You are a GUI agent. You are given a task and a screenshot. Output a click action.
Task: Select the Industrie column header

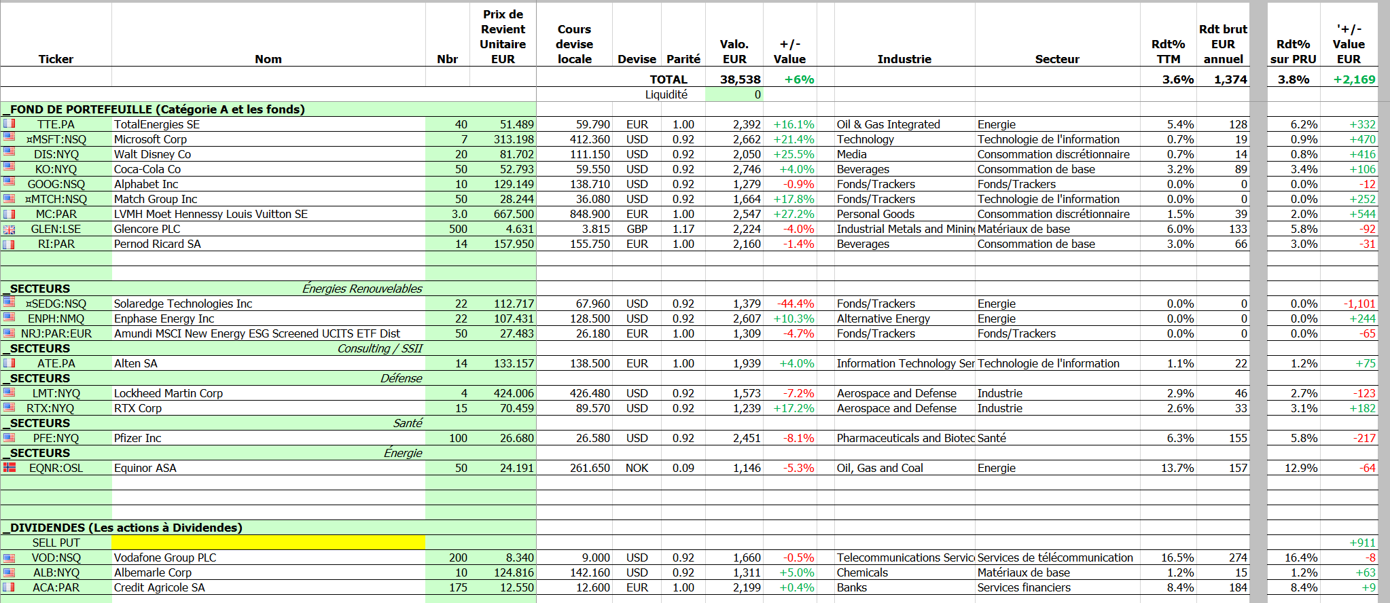tap(904, 59)
